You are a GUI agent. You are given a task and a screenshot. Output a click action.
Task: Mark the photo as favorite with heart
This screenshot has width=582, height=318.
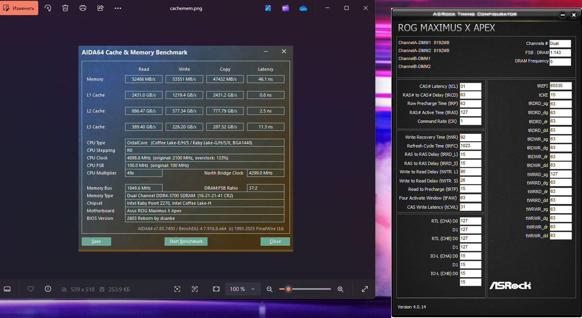click(x=31, y=289)
